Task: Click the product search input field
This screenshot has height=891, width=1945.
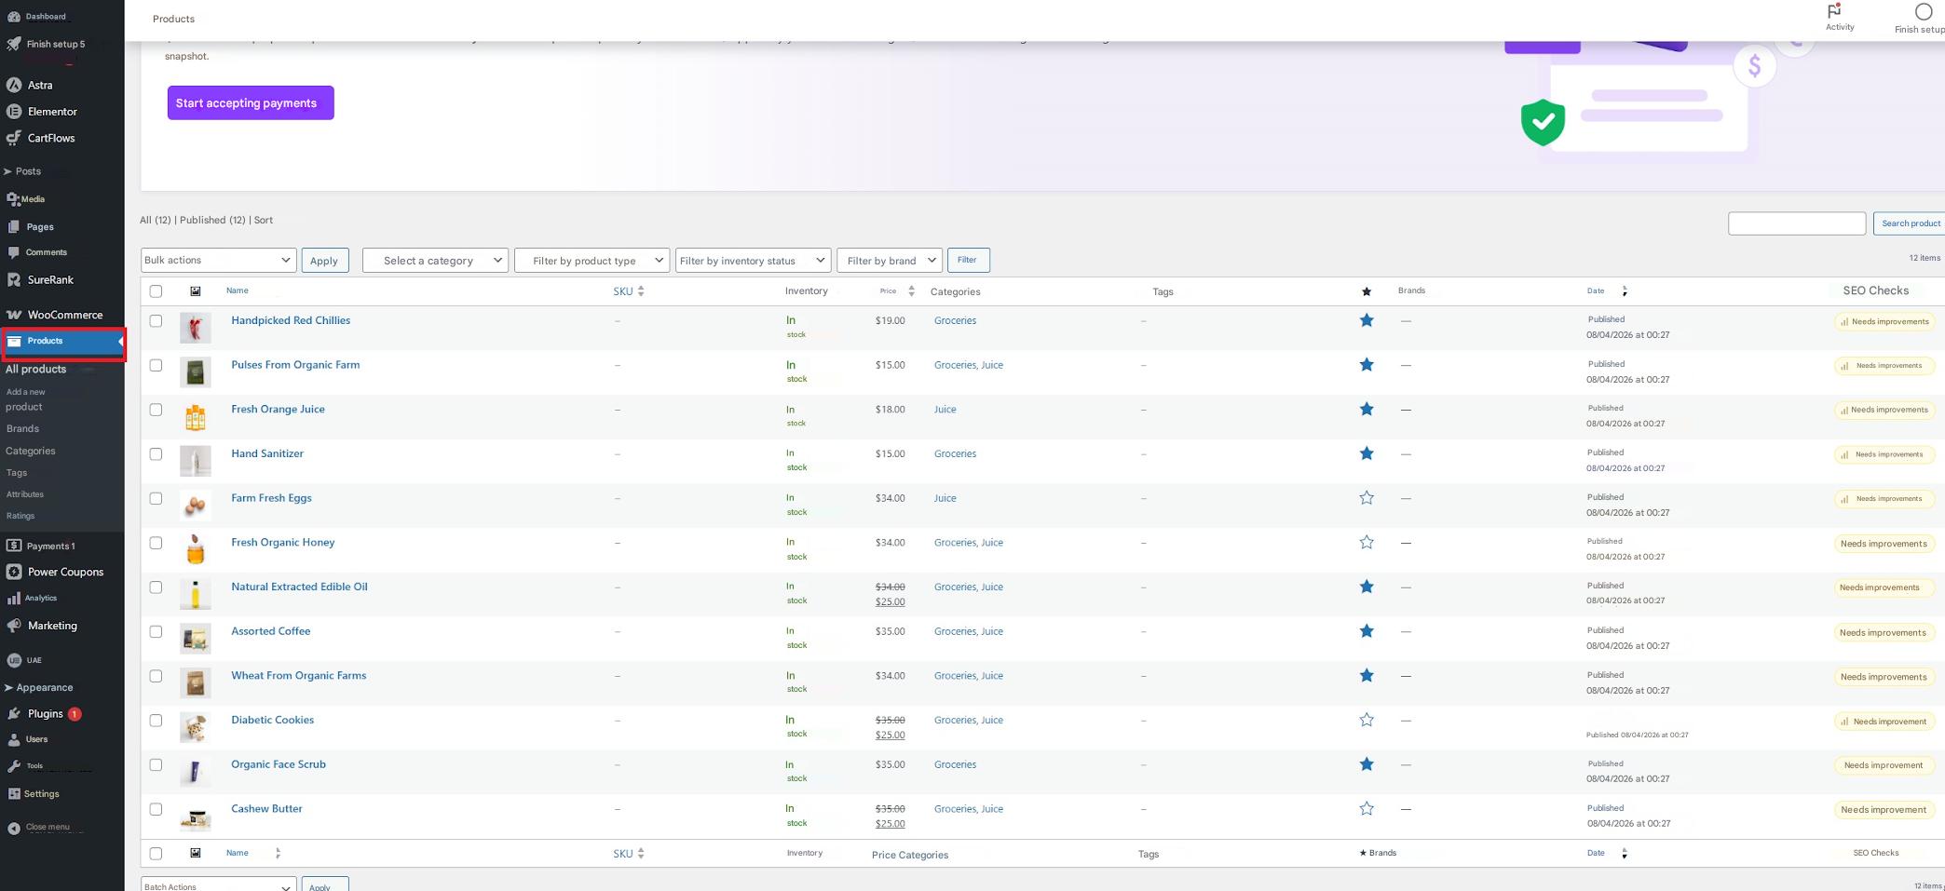Action: (x=1796, y=223)
